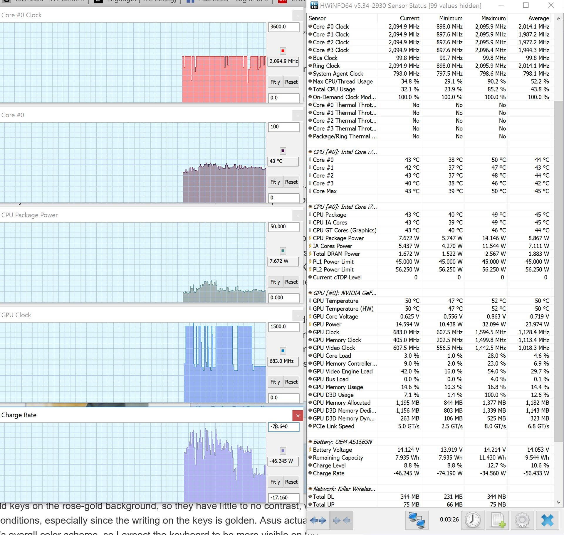Click the HWiNFO64 title bar app icon
The image size is (564, 535).
pyautogui.click(x=314, y=6)
